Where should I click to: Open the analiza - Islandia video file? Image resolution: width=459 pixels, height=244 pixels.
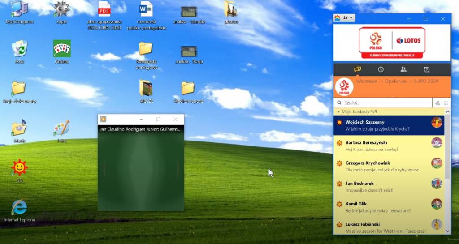(189, 11)
